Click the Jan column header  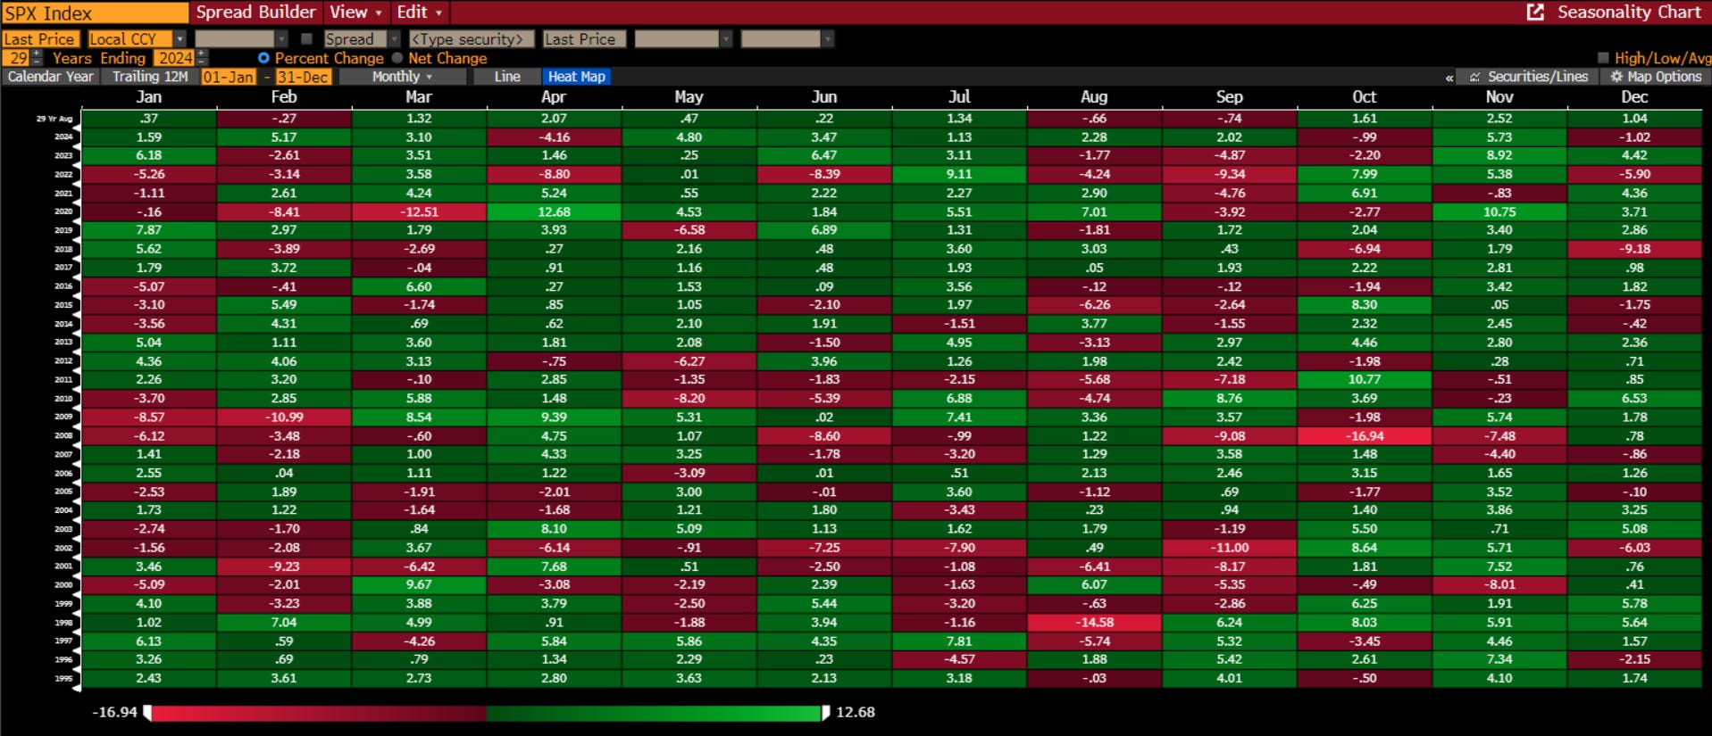[x=148, y=97]
